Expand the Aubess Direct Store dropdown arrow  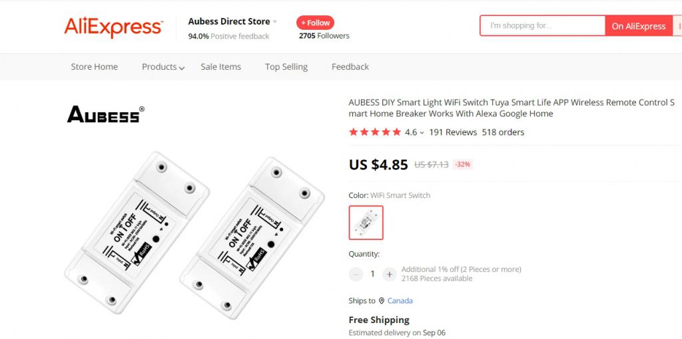point(275,22)
